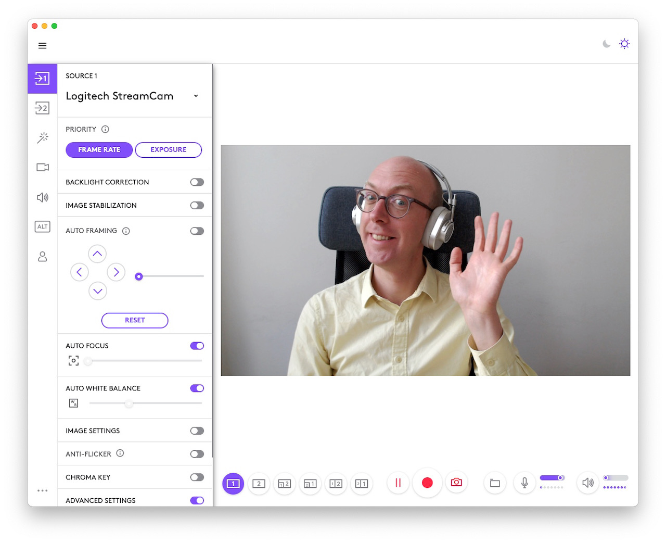This screenshot has width=666, height=543.
Task: Select side-by-side 1|2 layout
Action: click(336, 484)
